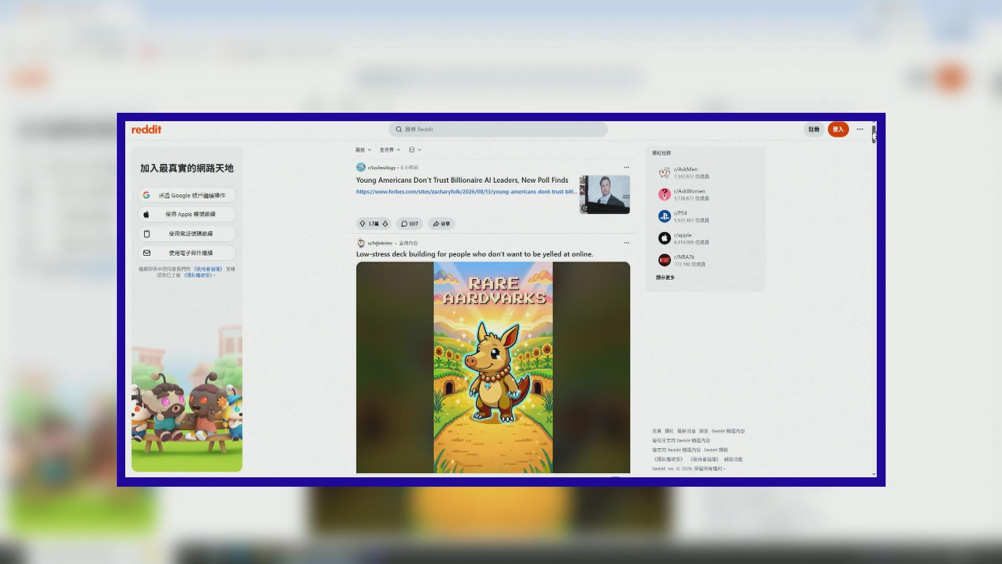Viewport: 1002px width, 564px height.
Task: Open the Low-stress deck building post title
Action: coord(474,254)
